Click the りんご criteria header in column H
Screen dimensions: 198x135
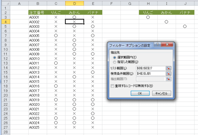point(148,12)
